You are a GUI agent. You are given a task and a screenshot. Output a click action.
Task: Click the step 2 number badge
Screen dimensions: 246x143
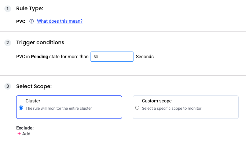click(8, 43)
